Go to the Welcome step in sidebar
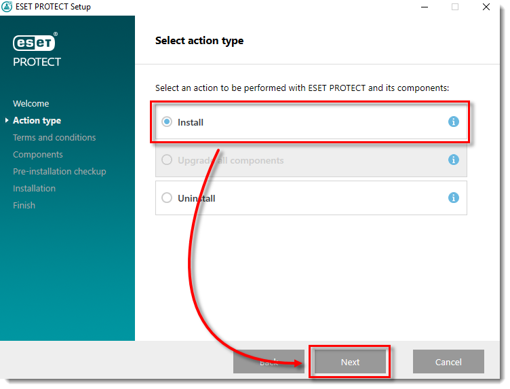The width and height of the screenshot is (510, 389). (31, 103)
